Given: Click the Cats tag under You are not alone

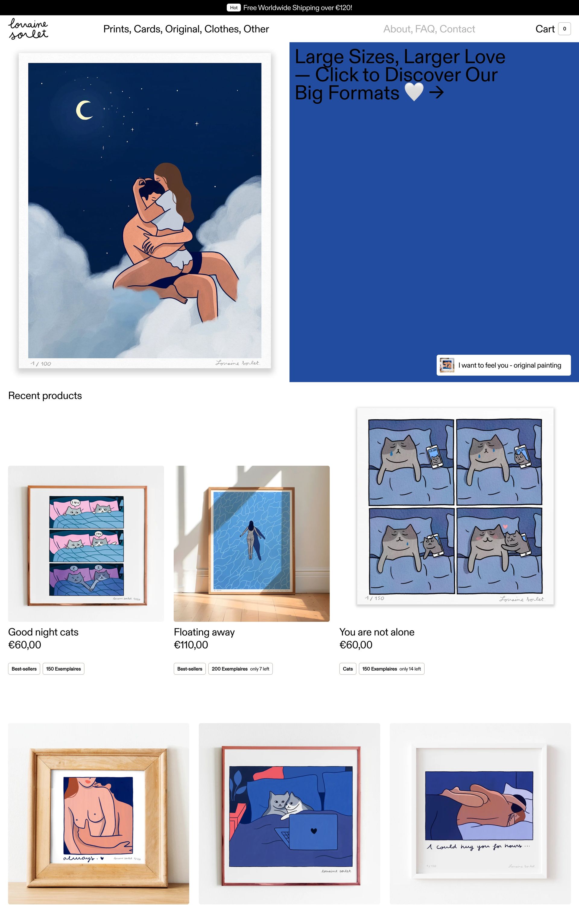Looking at the screenshot, I should [348, 669].
